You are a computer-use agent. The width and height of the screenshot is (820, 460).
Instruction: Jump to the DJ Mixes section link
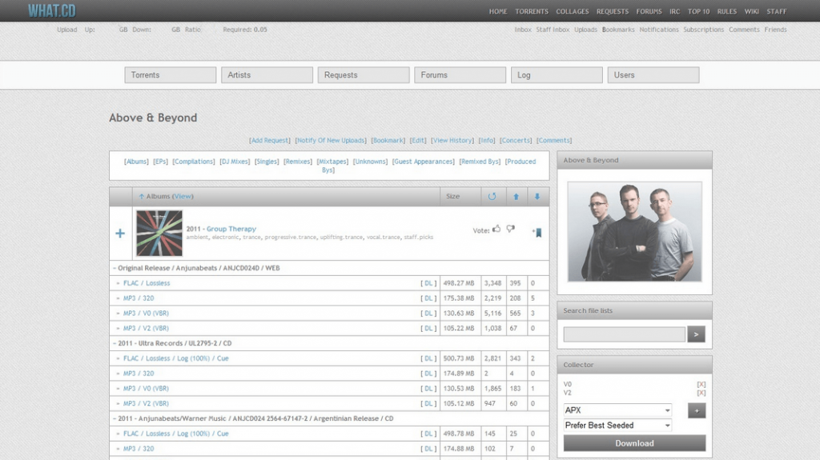point(235,162)
